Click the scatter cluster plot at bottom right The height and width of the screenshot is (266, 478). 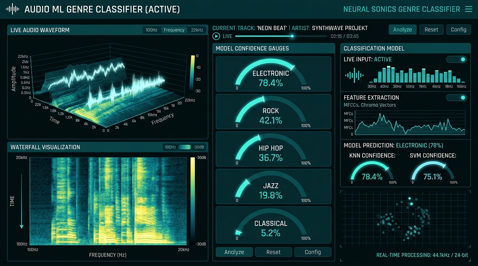click(x=405, y=219)
